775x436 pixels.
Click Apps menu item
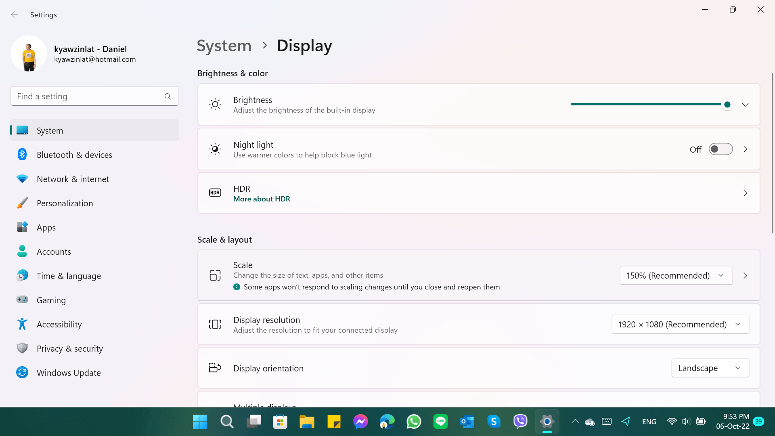pos(46,227)
